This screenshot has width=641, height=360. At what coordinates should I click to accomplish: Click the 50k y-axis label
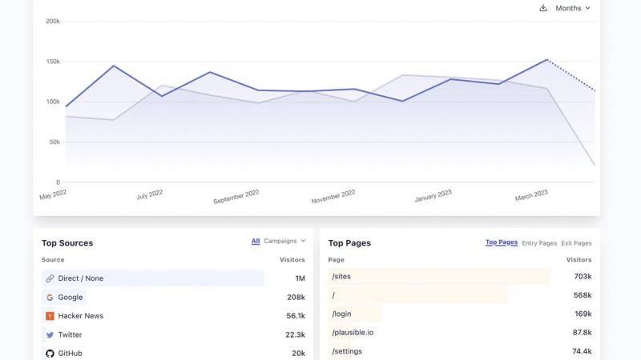pyautogui.click(x=54, y=142)
